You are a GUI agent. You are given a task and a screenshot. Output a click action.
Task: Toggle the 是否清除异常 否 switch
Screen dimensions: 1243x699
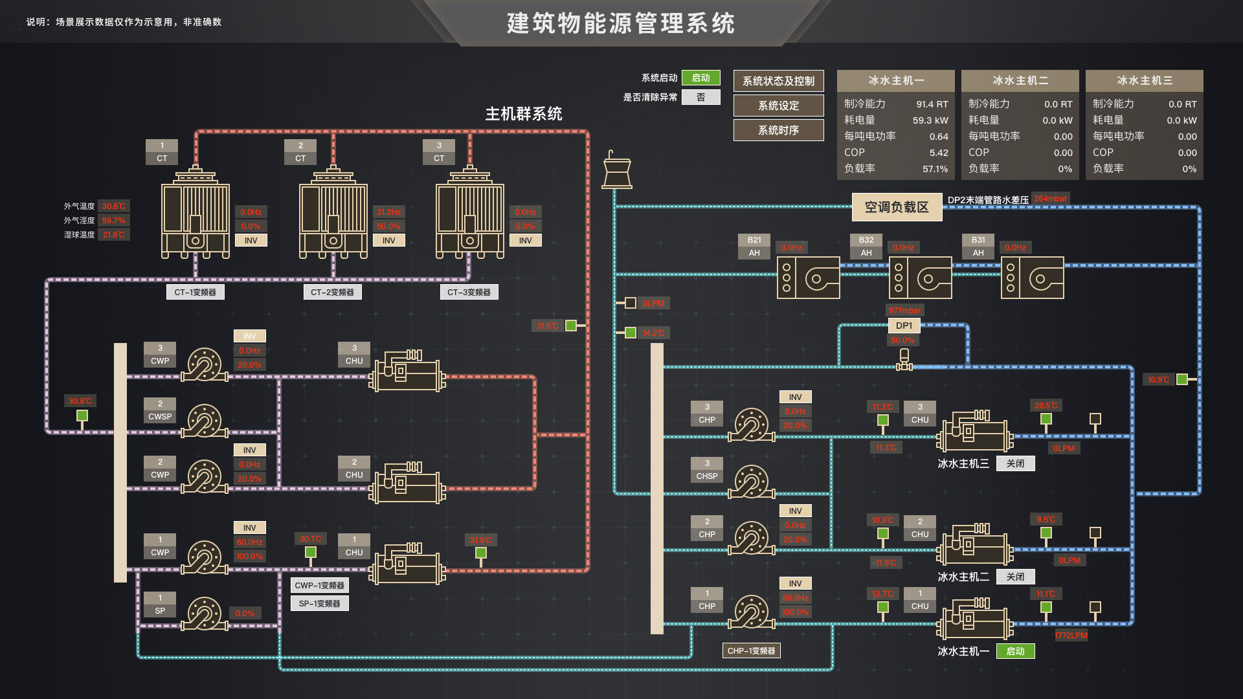pyautogui.click(x=700, y=97)
